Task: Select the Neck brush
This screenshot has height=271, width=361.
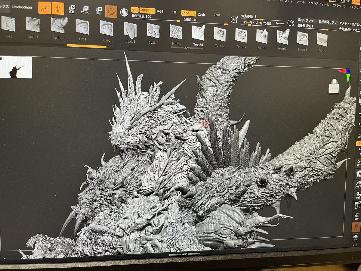Action: [322, 39]
